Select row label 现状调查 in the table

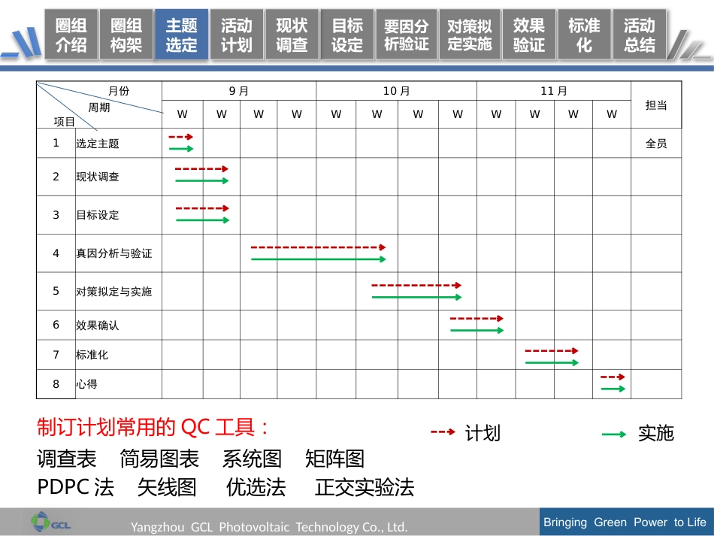[98, 177]
